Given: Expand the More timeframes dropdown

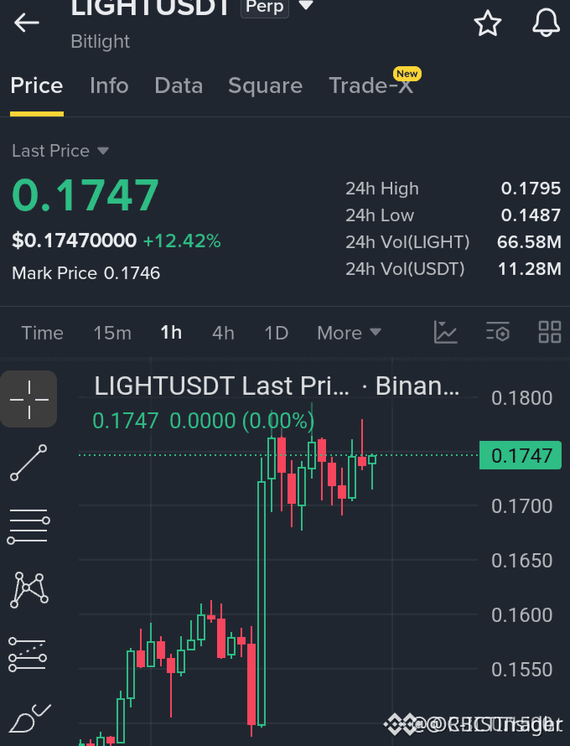Looking at the screenshot, I should [350, 333].
